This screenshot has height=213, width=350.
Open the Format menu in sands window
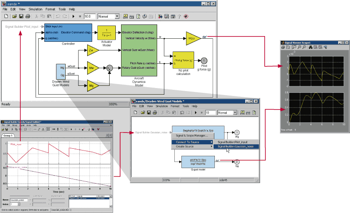coord(50,9)
